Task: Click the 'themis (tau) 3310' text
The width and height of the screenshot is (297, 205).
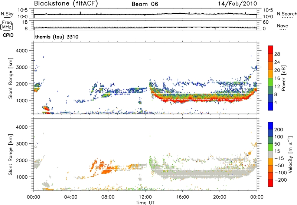Action: [x=57, y=37]
